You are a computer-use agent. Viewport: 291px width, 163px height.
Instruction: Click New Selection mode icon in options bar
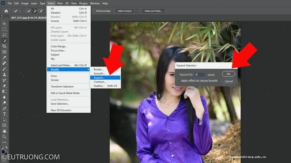coord(28,11)
